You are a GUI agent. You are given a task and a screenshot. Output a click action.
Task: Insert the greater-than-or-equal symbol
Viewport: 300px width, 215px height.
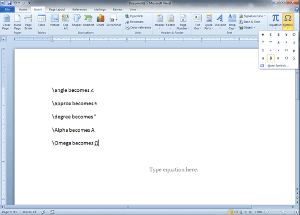[263, 50]
